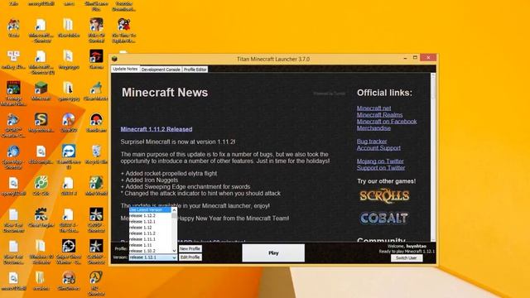Choose release 1.10.2 in the version list

(150, 251)
